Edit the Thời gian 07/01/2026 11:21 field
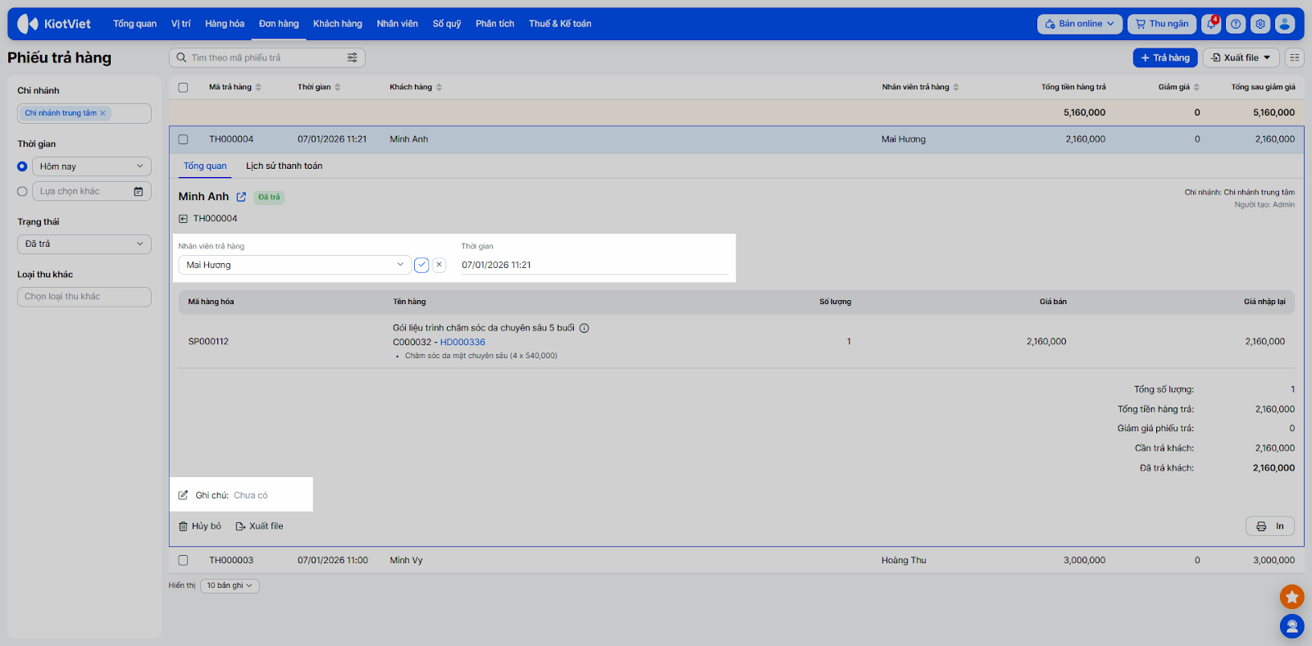The width and height of the screenshot is (1312, 646). point(594,265)
